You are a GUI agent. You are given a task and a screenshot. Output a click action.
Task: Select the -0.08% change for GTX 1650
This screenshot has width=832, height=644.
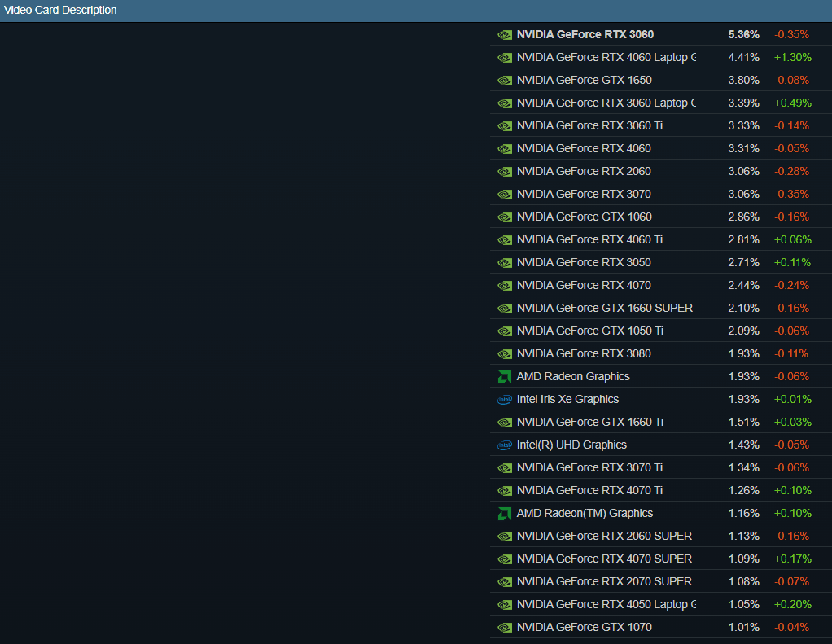tap(791, 80)
